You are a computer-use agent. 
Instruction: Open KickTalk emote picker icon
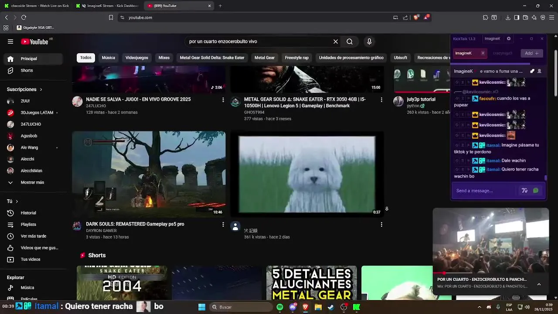coord(536,191)
